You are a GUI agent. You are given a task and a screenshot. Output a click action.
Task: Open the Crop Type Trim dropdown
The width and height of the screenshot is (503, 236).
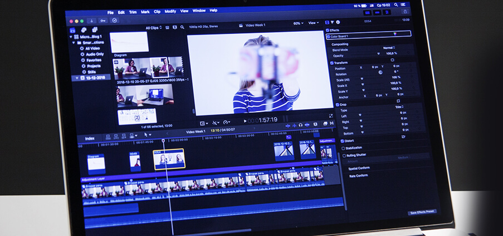coord(399,107)
